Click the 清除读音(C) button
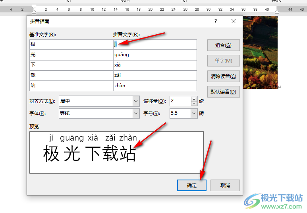The height and width of the screenshot is (213, 307). pos(223,76)
